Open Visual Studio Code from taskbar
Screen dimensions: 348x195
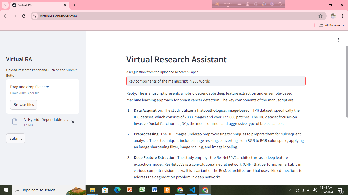(192, 190)
